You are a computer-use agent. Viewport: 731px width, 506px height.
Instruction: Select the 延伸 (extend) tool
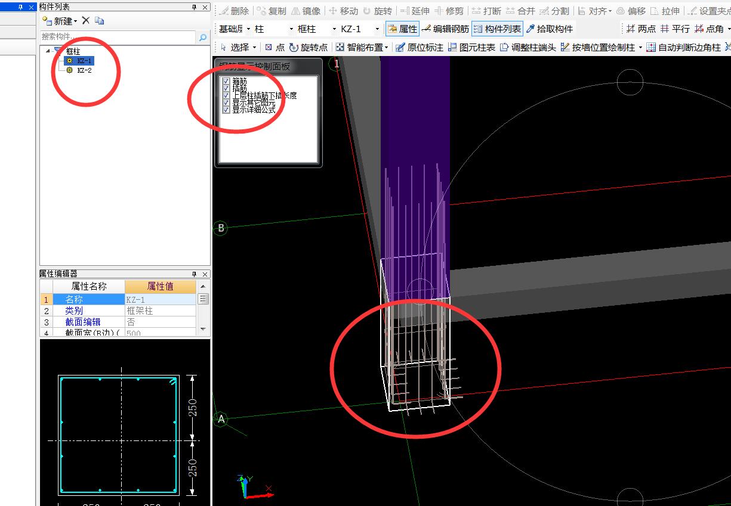coord(415,11)
